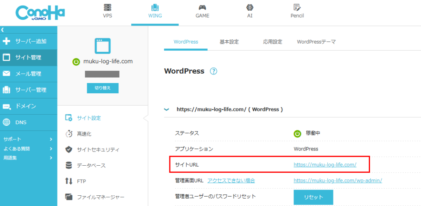The width and height of the screenshot is (421, 206).
Task: Open FTP settings
Action: [81, 181]
